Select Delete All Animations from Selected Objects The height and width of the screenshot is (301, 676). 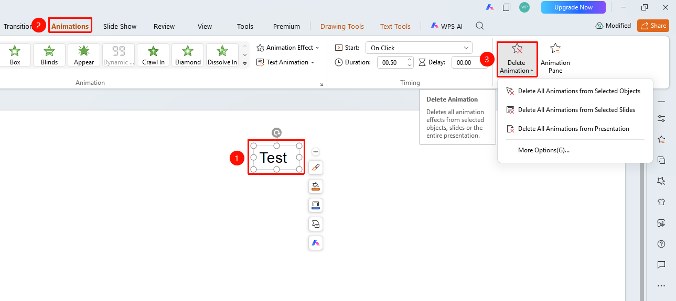574,91
